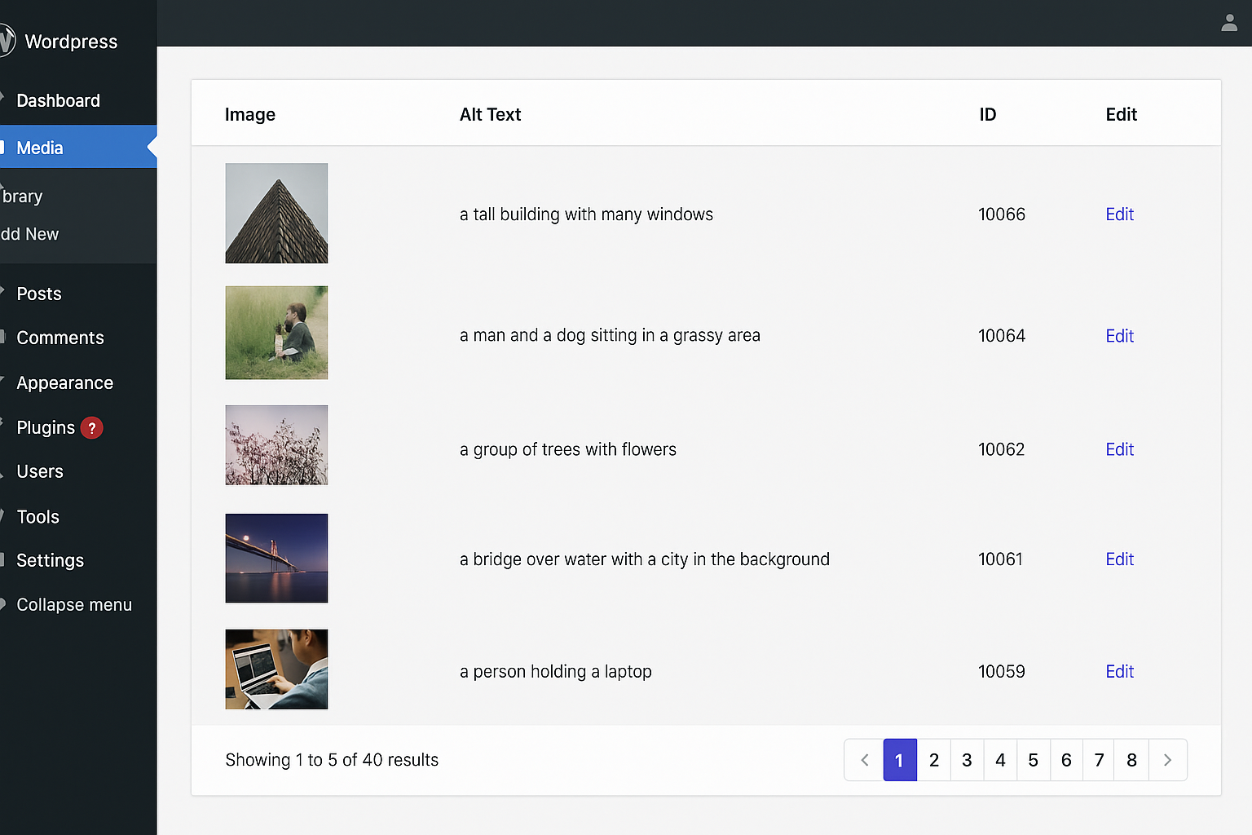Image resolution: width=1252 pixels, height=835 pixels.
Task: Select Add New under Media
Action: (30, 234)
